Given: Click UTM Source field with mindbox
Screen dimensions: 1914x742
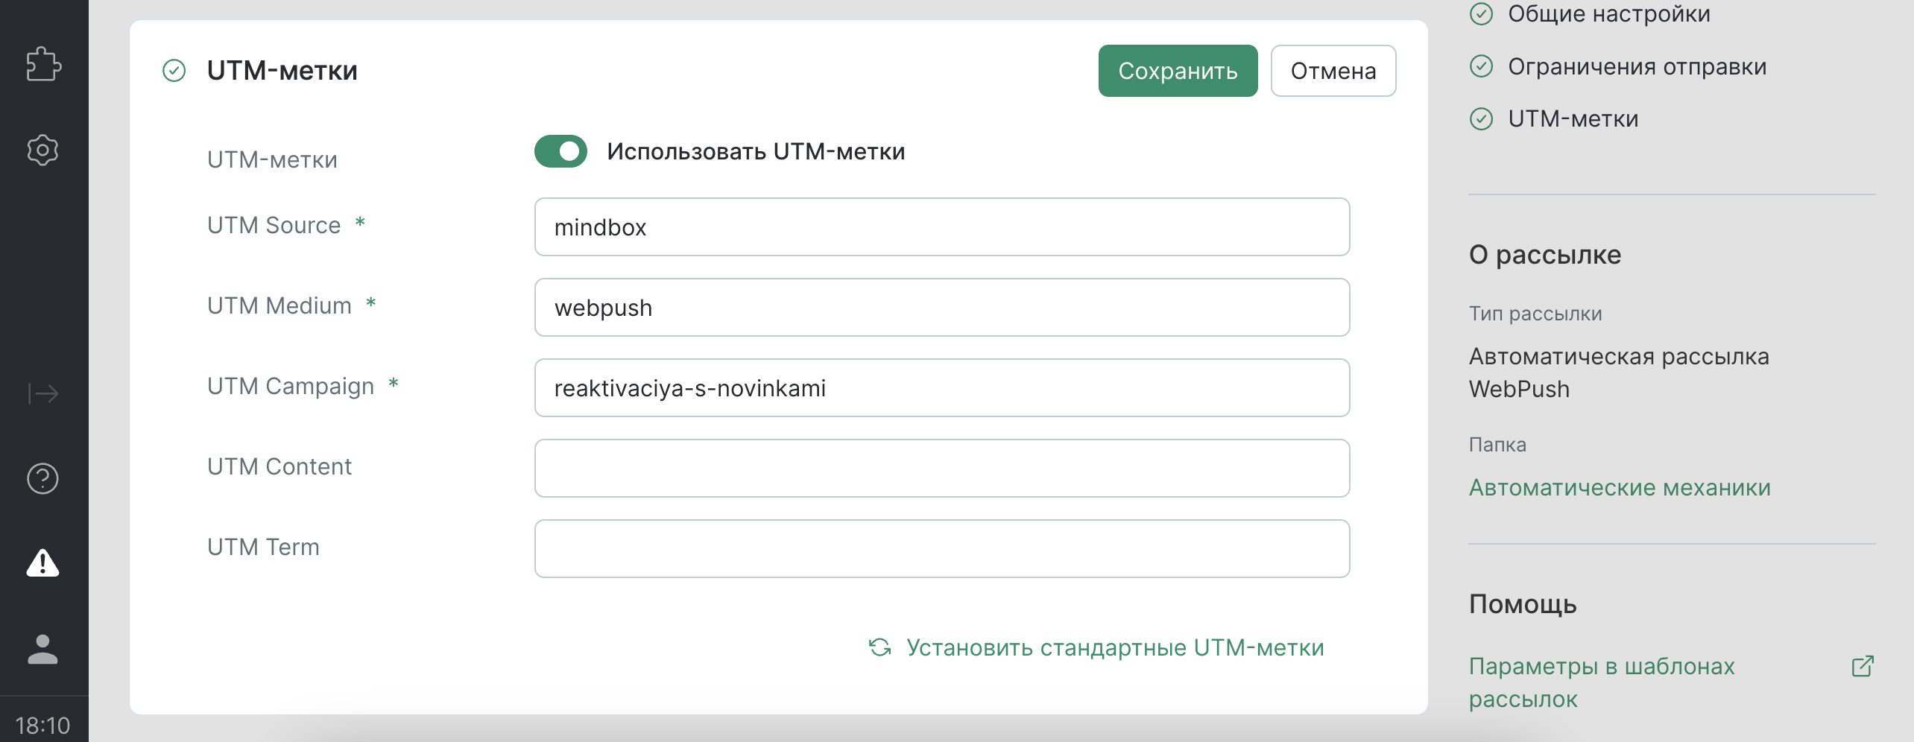Looking at the screenshot, I should coord(942,227).
